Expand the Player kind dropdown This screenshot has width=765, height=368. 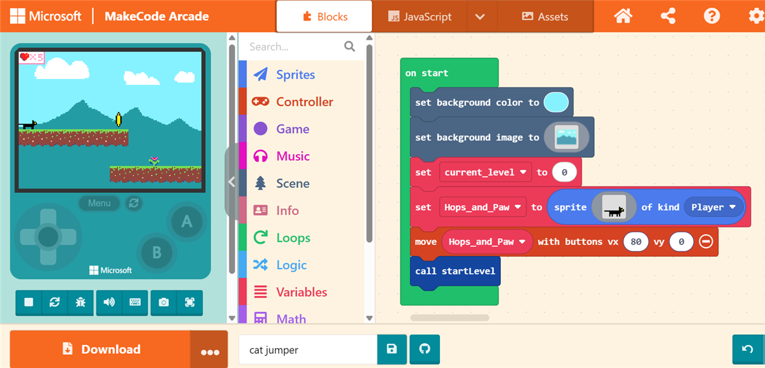pos(732,207)
